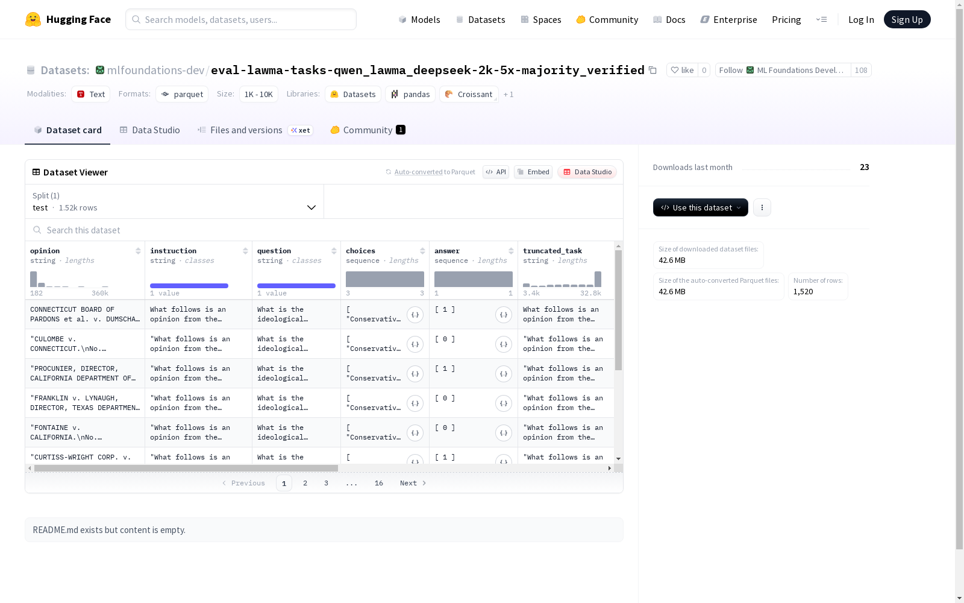Click the Sign Up button
This screenshot has height=603, width=964.
907,19
